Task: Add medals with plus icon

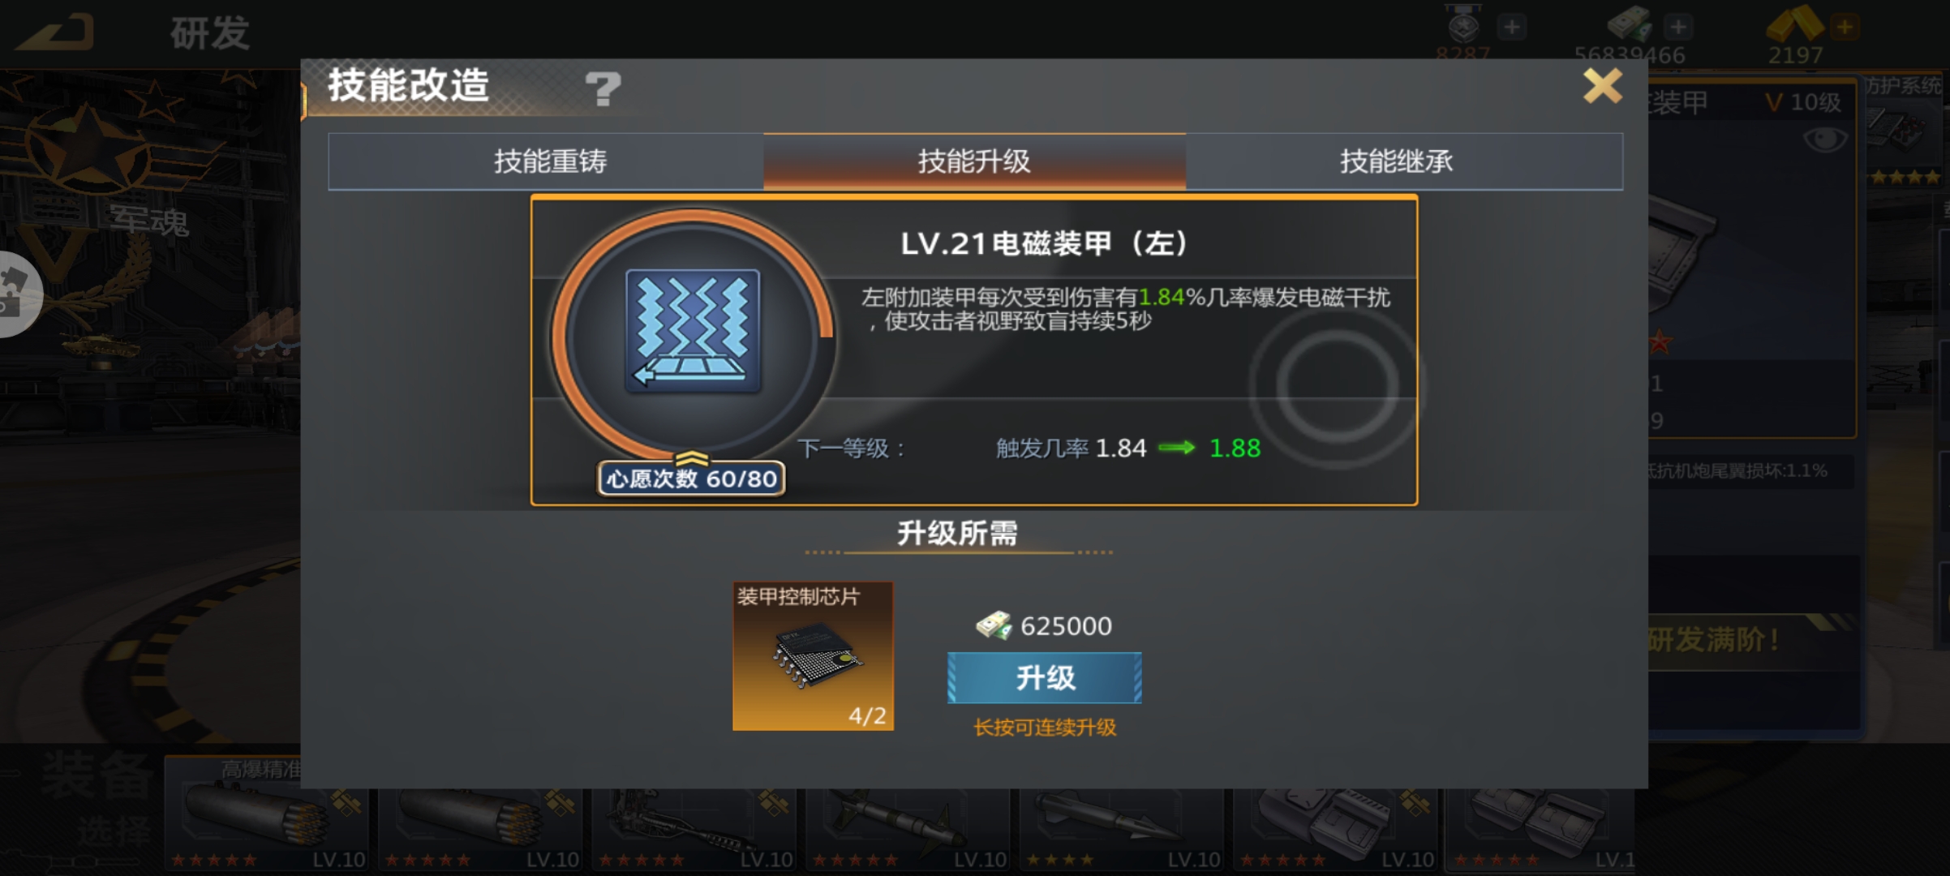Action: [x=1511, y=27]
